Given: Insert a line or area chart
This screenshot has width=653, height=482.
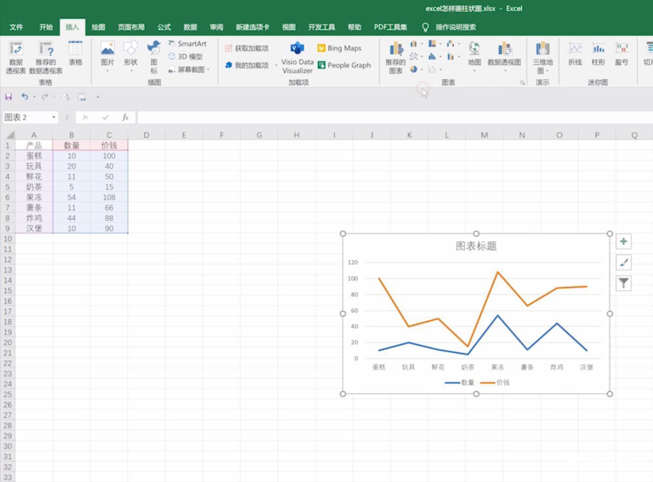Looking at the screenshot, I should click(x=413, y=56).
